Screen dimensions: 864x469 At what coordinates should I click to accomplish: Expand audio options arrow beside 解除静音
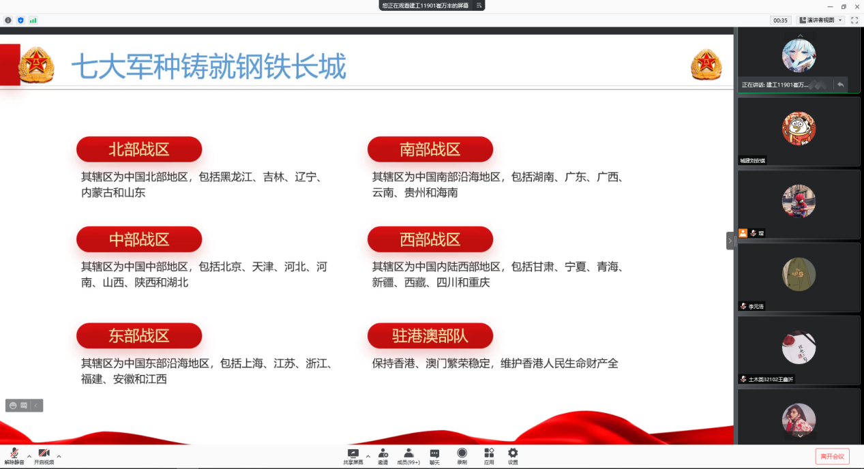(x=29, y=456)
